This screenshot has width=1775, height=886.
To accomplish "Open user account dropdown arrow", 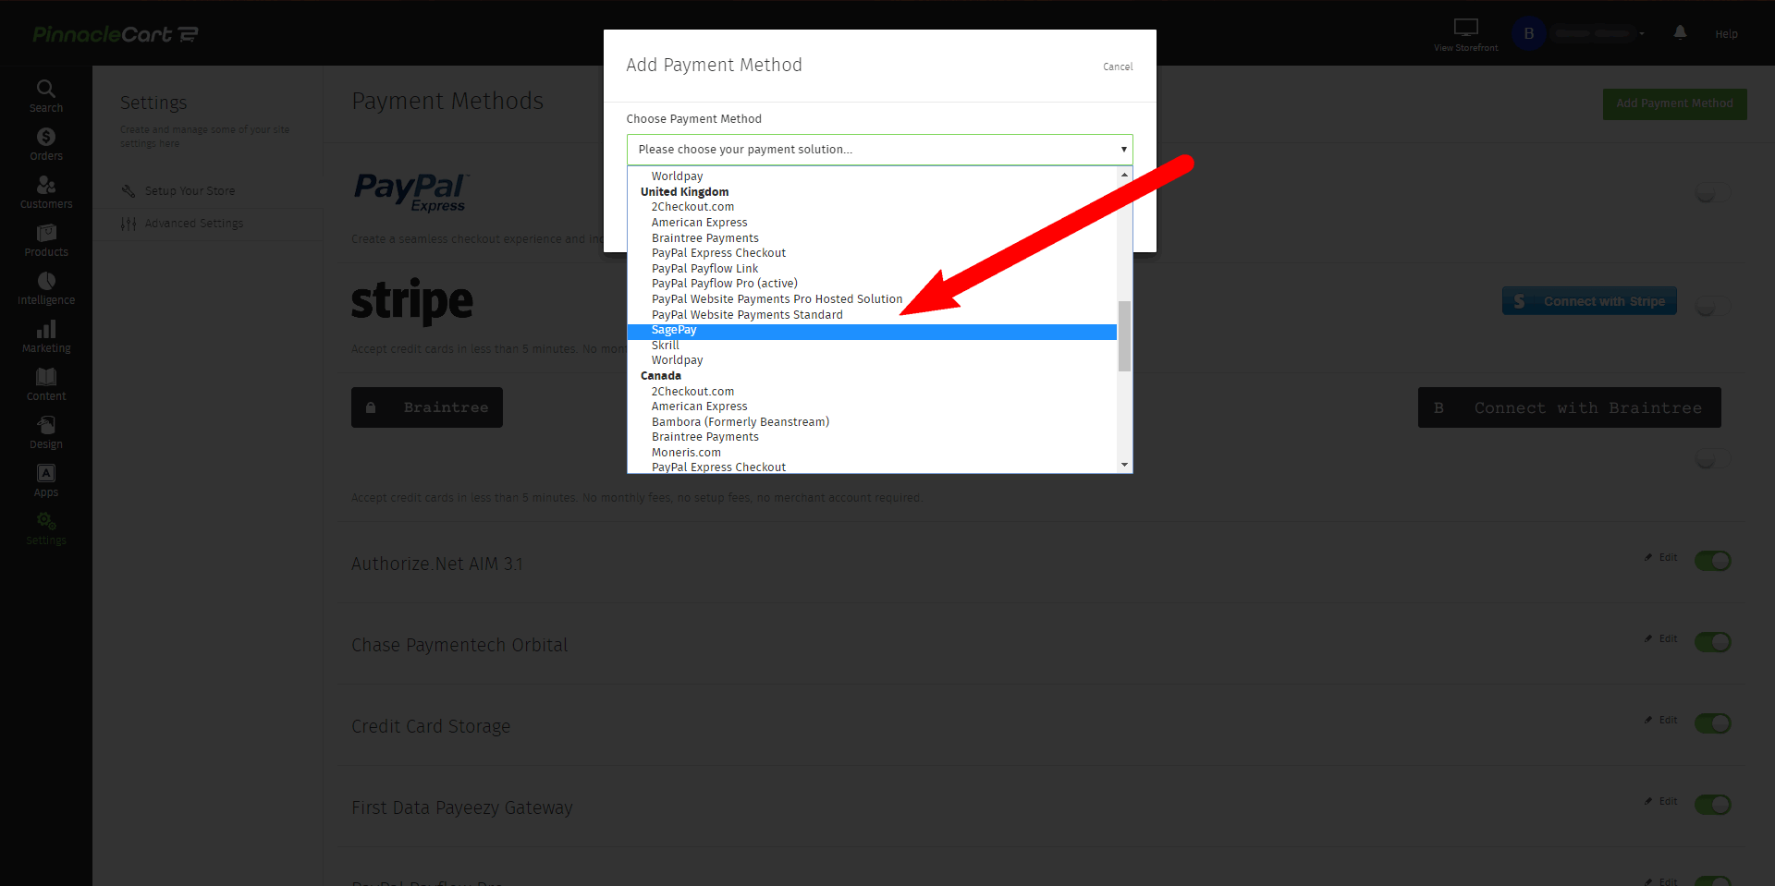I will (1642, 33).
